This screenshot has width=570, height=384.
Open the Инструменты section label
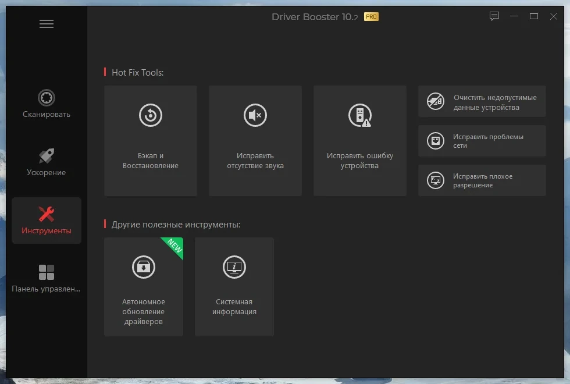click(47, 230)
